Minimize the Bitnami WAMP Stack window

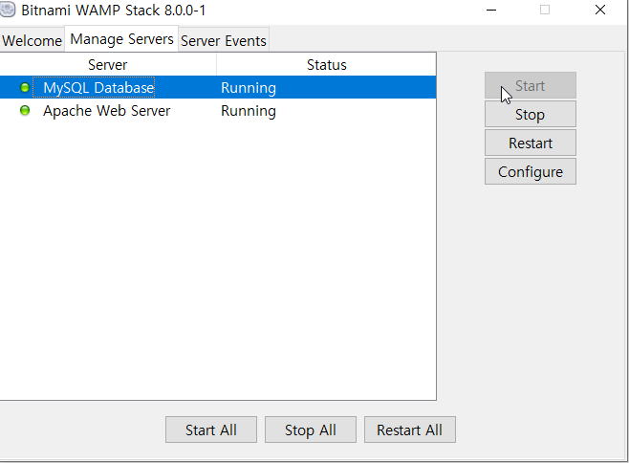coord(491,10)
